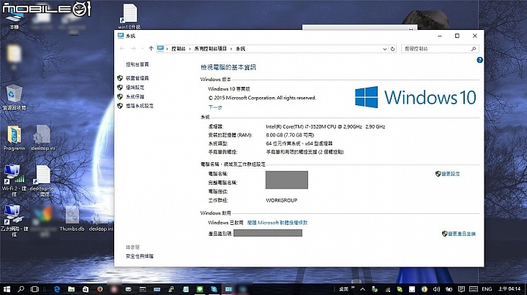This screenshot has height=295, width=527.
Task: Expand the address bar history dropdown
Action: (385, 49)
